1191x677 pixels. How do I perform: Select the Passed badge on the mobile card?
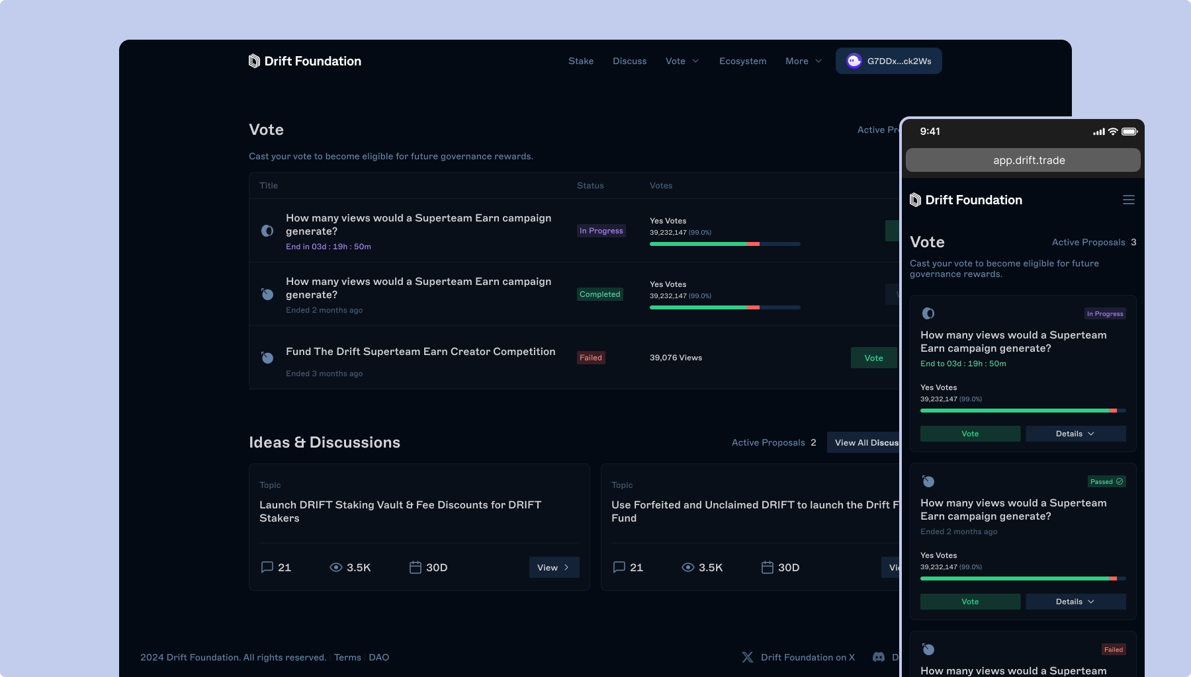point(1107,481)
